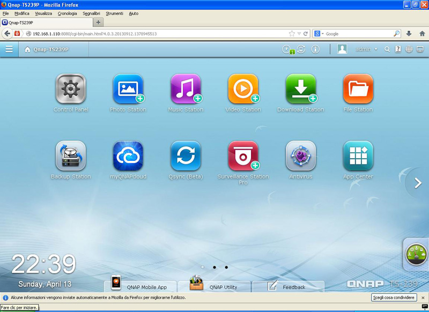Expand the admin user dropdown
429x312 pixels.
(367, 49)
